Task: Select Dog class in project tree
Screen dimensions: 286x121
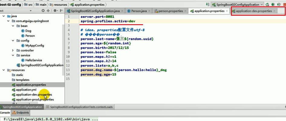Action: click(x=28, y=31)
